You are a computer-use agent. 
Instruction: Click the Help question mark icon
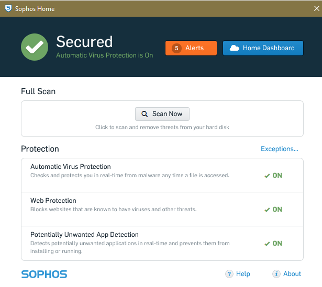(229, 274)
